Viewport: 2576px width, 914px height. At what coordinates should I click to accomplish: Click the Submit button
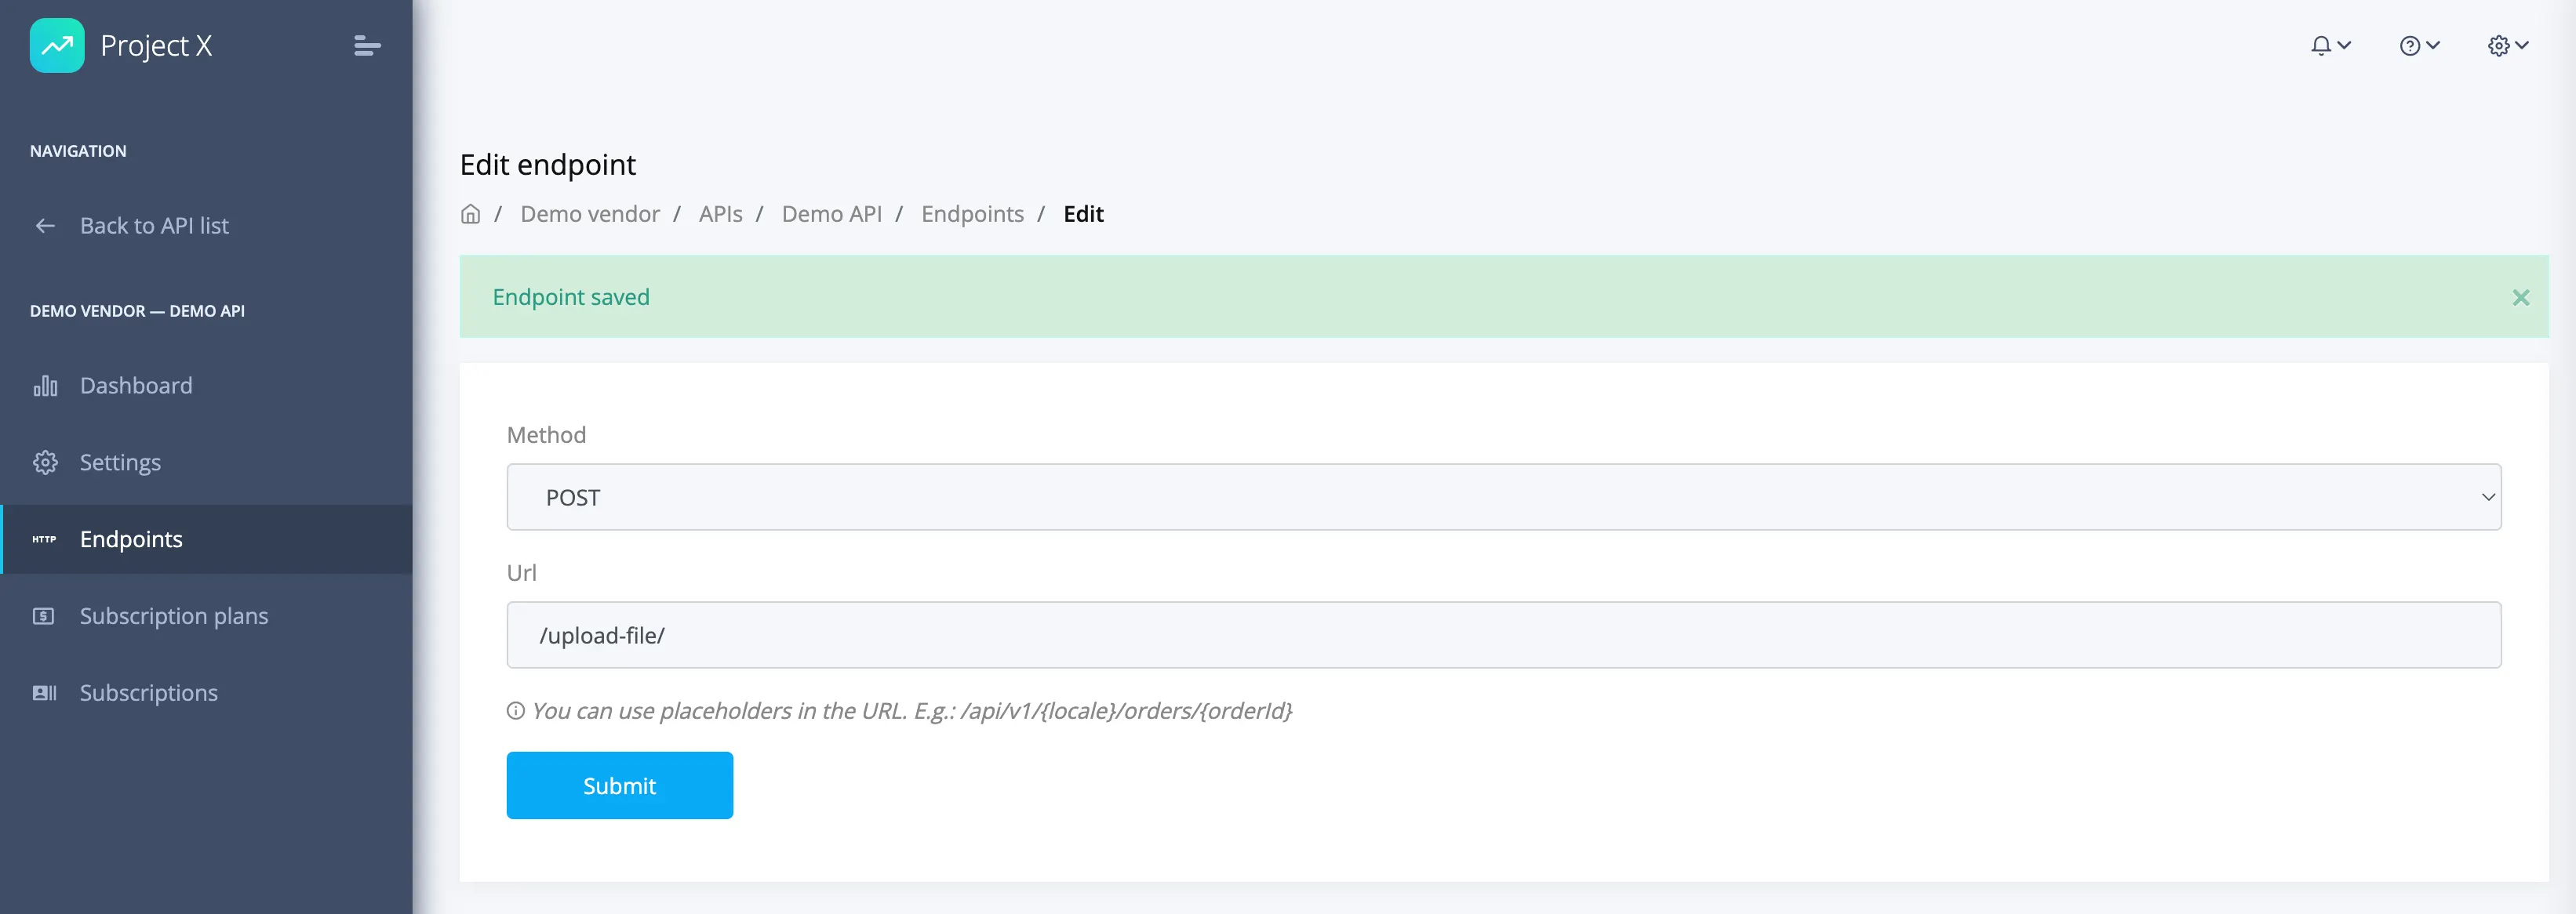[x=619, y=786]
